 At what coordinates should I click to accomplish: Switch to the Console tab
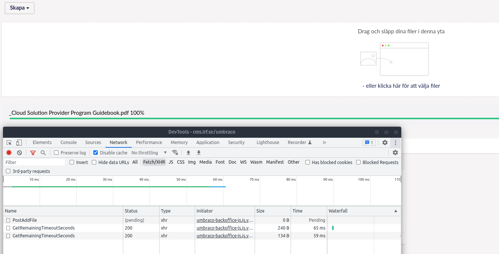pos(68,142)
